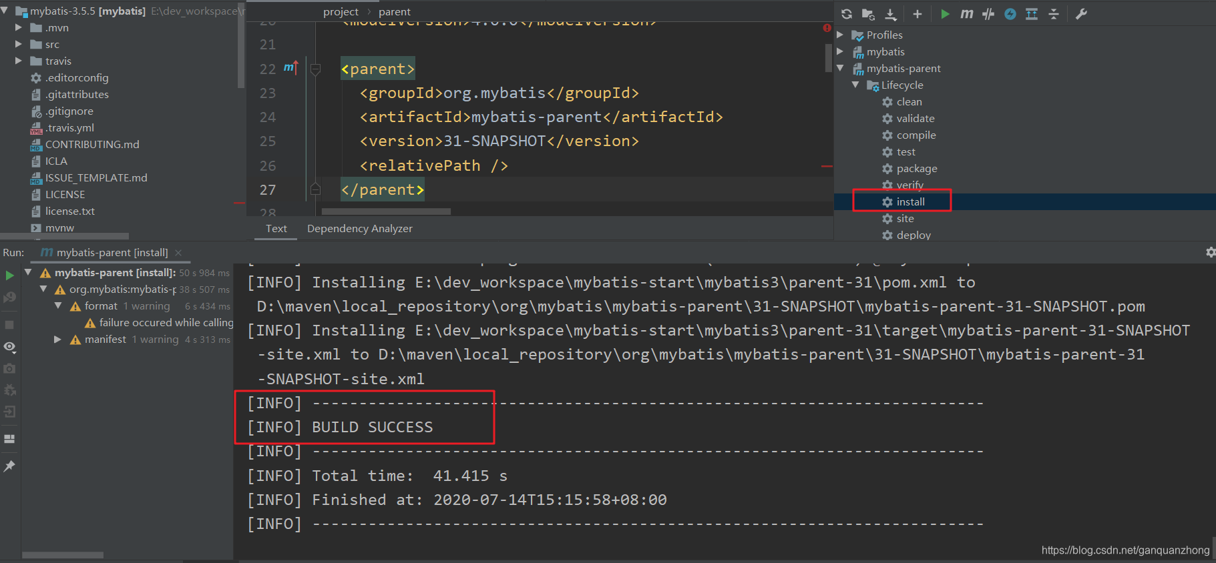Expand the .mvn folder
This screenshot has width=1216, height=563.
tap(19, 27)
